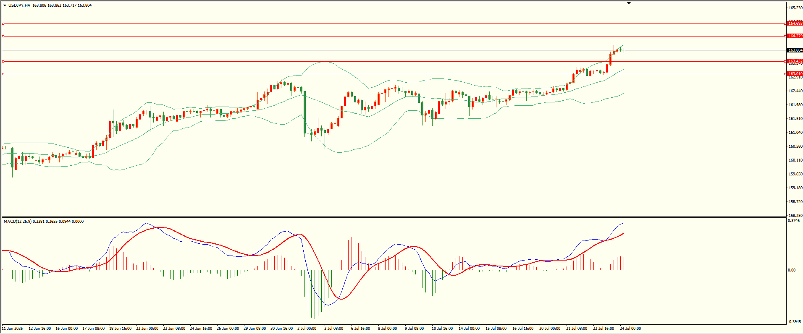Select the red 163.432 price tag
803x334 pixels.
point(795,61)
